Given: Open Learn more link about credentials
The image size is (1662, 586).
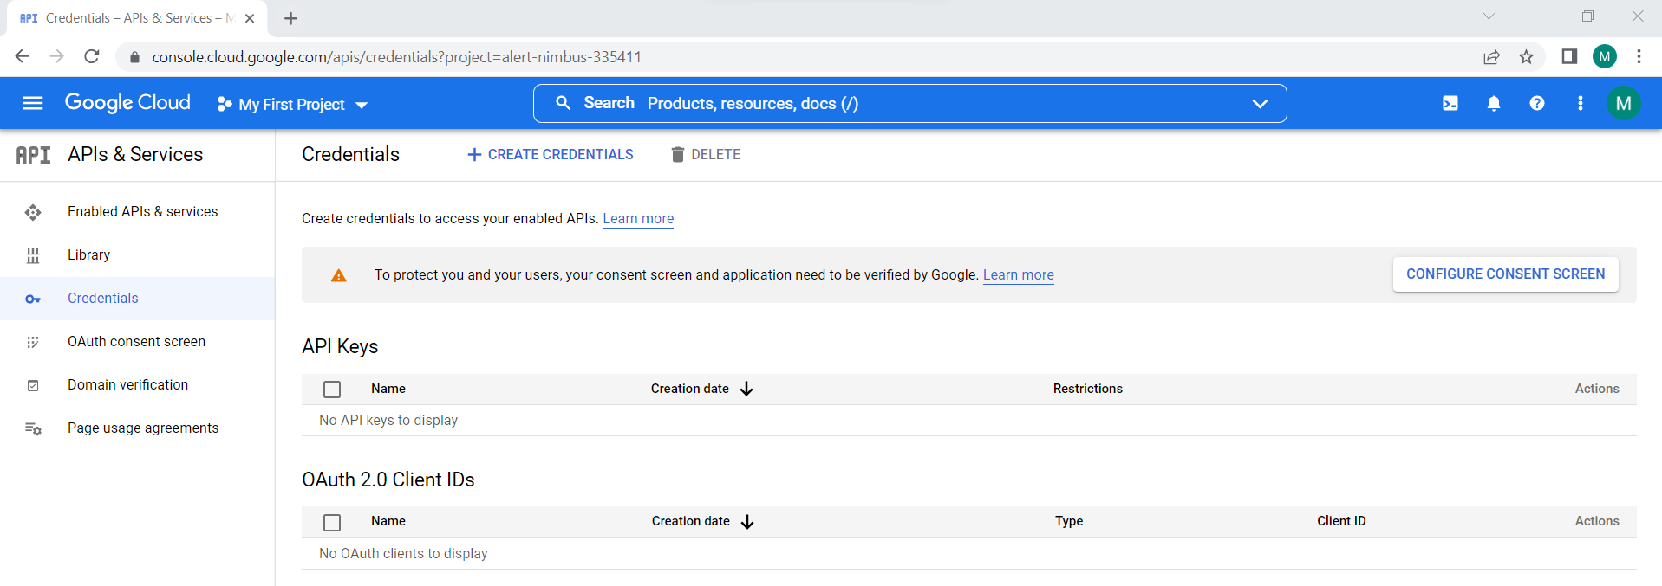Looking at the screenshot, I should pyautogui.click(x=638, y=219).
